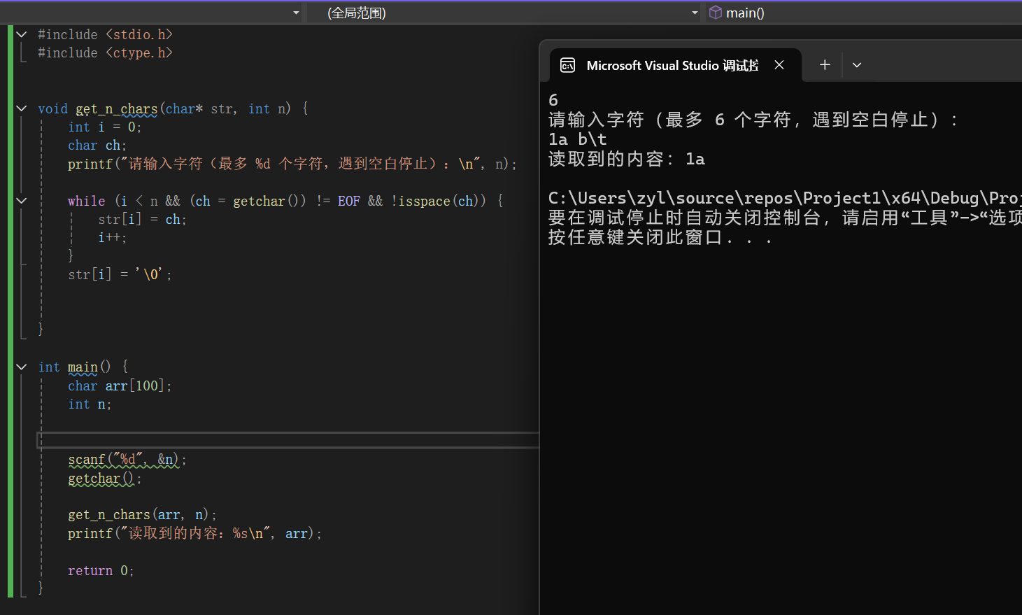
Task: Click the main() cube icon
Action: click(x=715, y=13)
